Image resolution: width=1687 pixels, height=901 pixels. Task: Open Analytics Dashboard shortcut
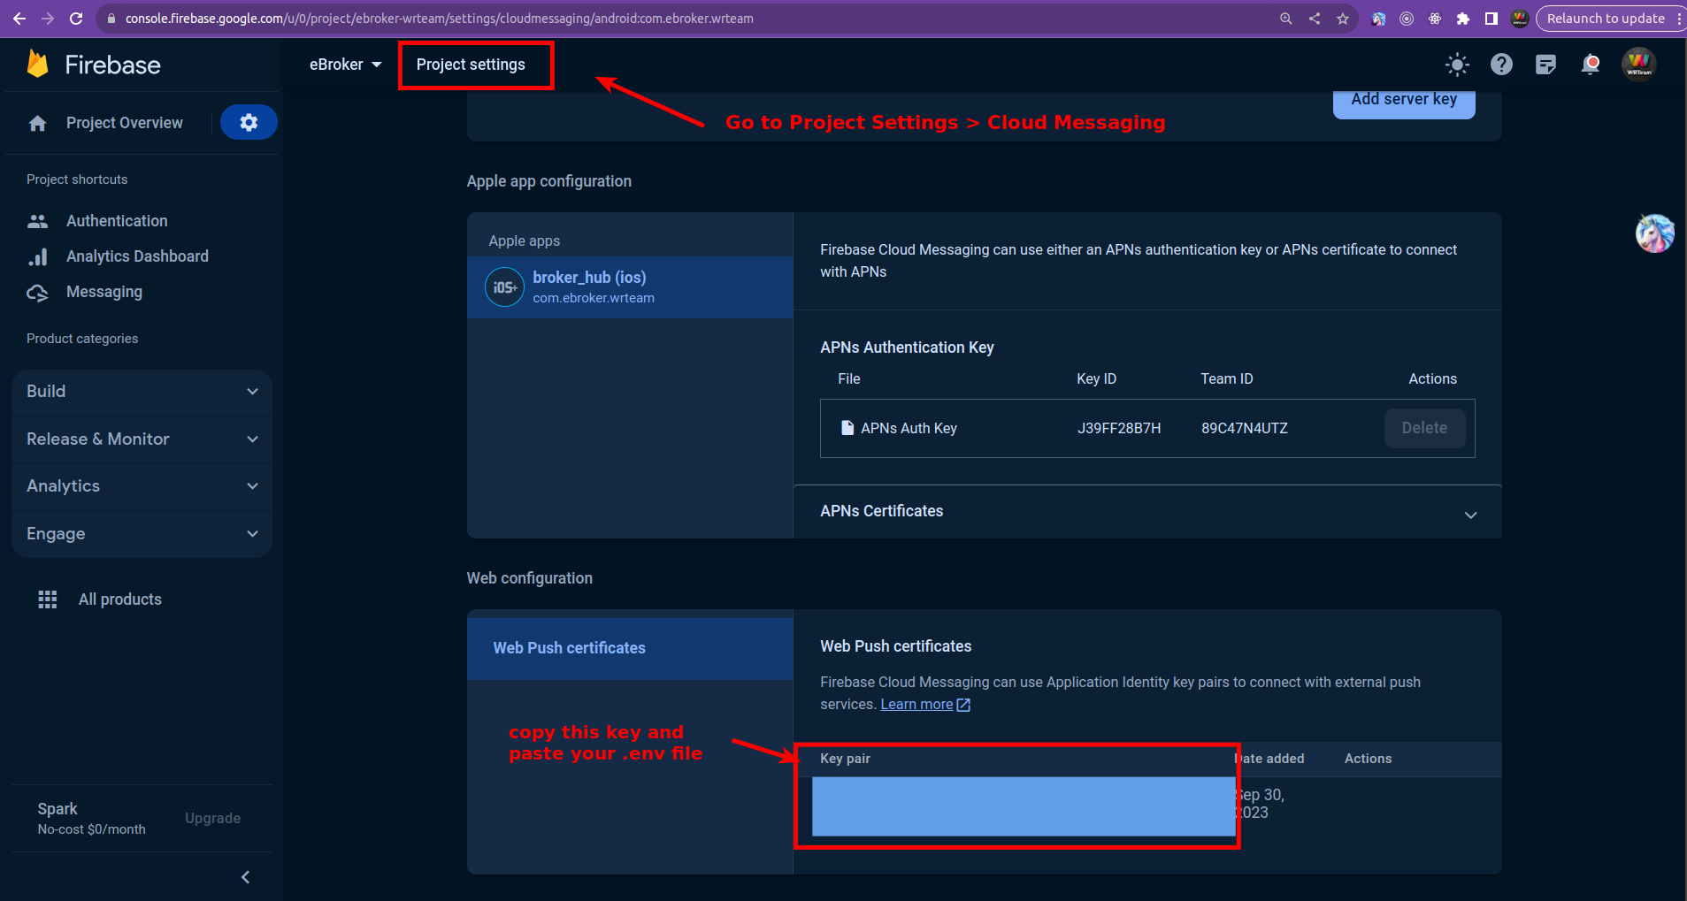click(x=137, y=256)
